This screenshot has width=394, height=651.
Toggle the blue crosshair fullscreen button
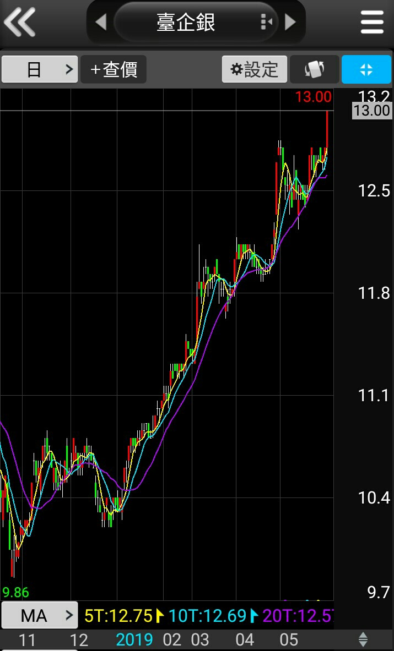366,69
